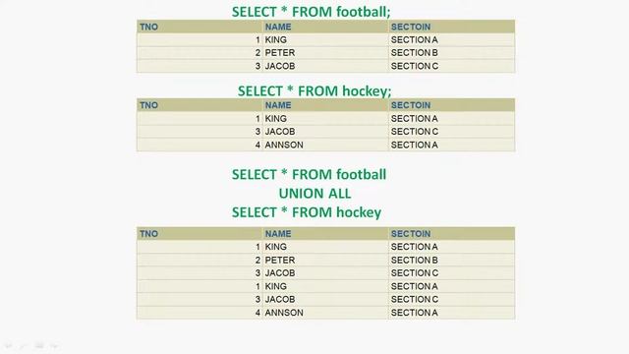Select ANNSON cell in hockey table
The width and height of the screenshot is (629, 354).
click(x=284, y=145)
